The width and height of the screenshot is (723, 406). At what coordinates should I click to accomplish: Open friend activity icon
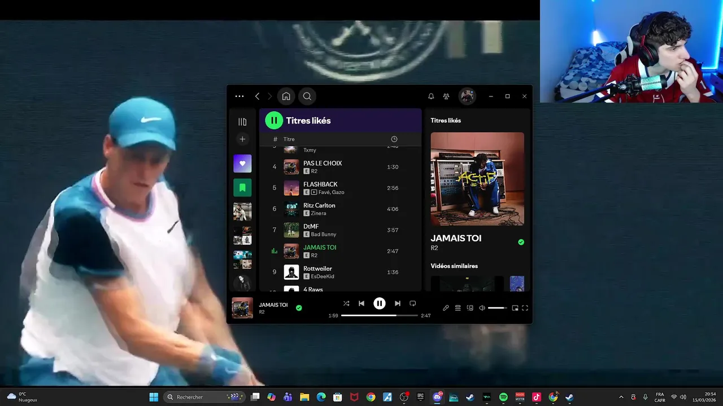coord(446,96)
